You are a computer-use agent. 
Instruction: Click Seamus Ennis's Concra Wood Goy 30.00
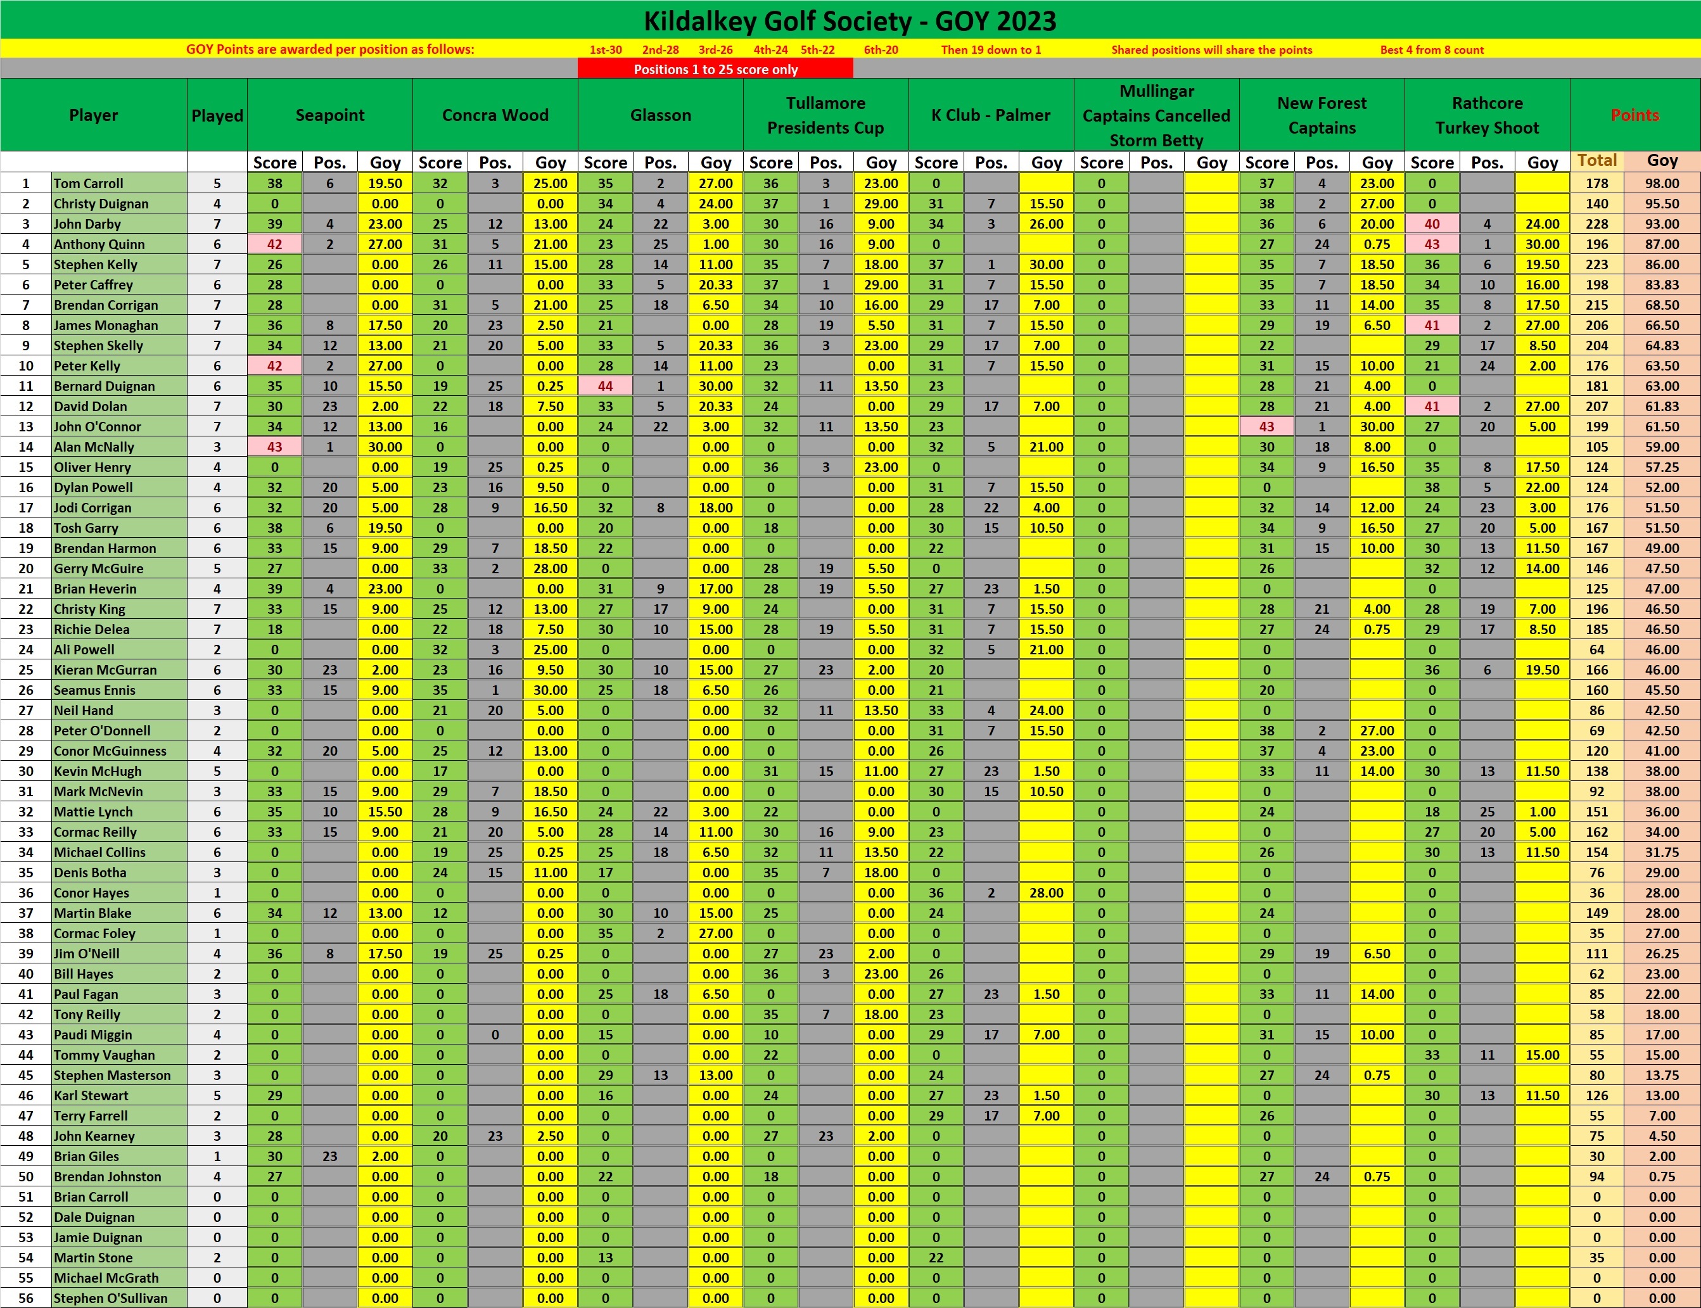[551, 690]
